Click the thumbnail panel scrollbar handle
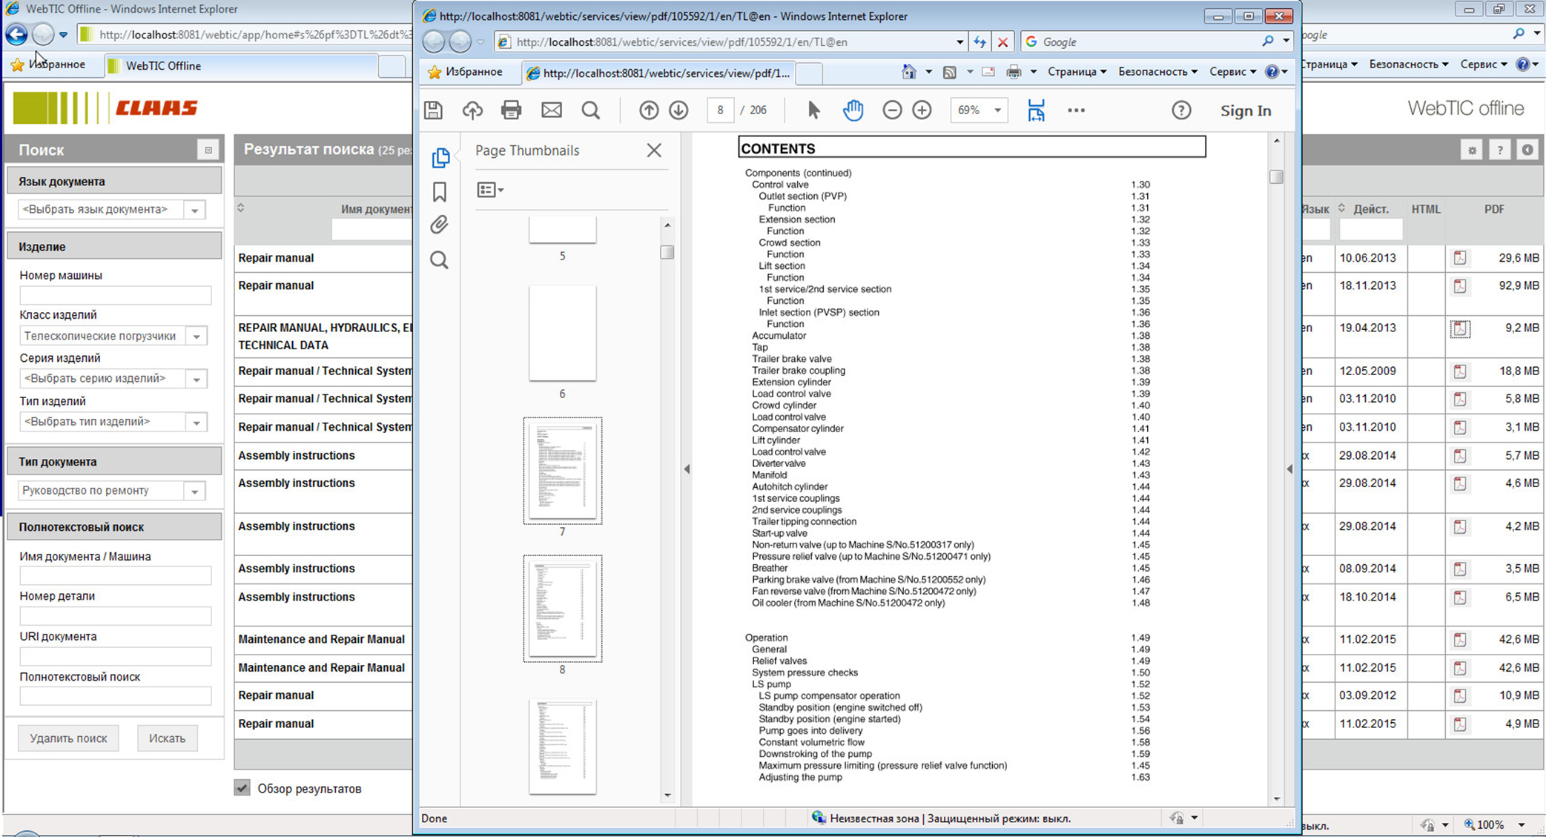Viewport: 1546px width, 837px height. [x=667, y=252]
